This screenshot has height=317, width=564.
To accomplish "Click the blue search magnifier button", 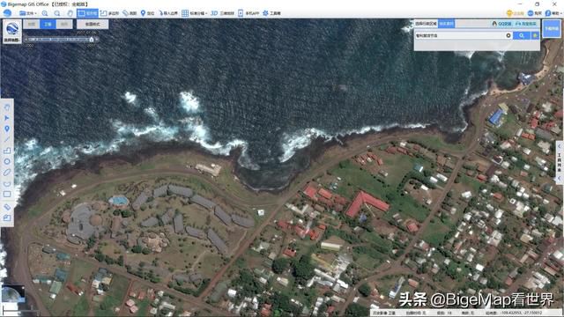I will point(522,35).
